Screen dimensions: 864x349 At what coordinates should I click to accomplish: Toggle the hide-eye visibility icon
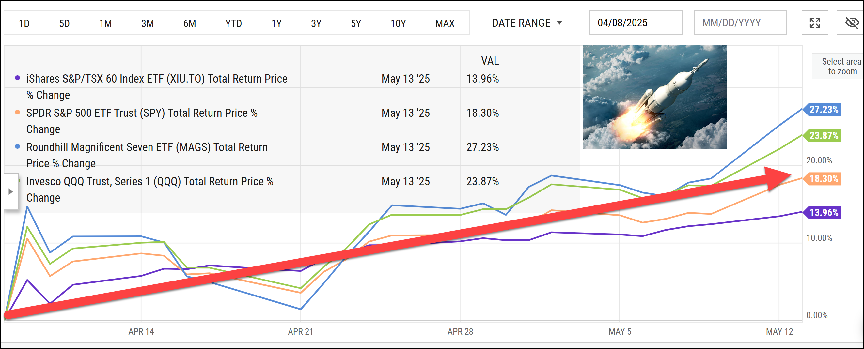pyautogui.click(x=851, y=23)
